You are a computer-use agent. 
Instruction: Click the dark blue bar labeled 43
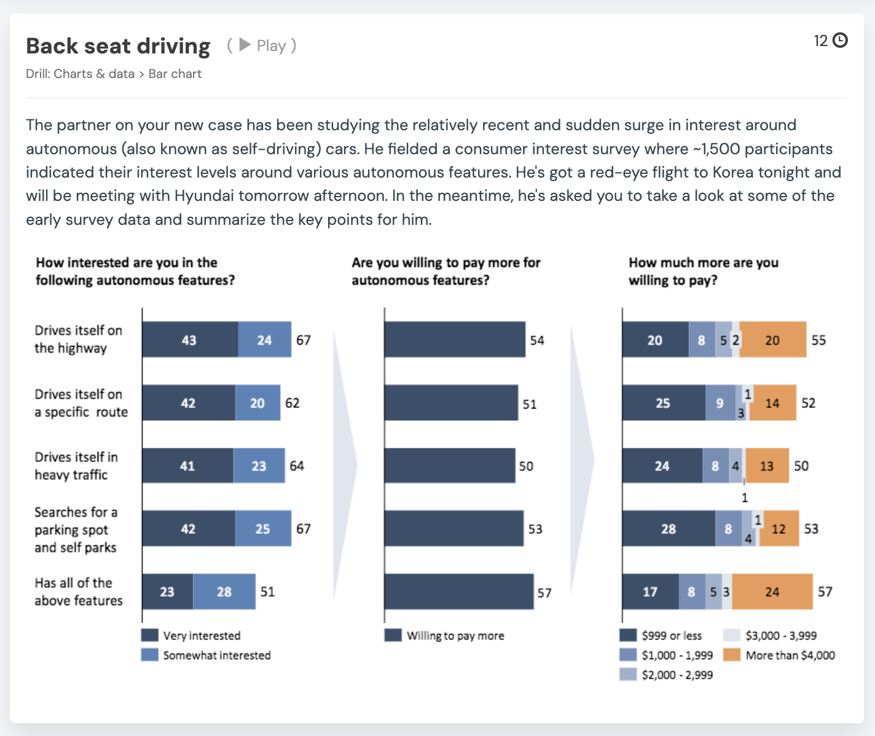point(189,340)
